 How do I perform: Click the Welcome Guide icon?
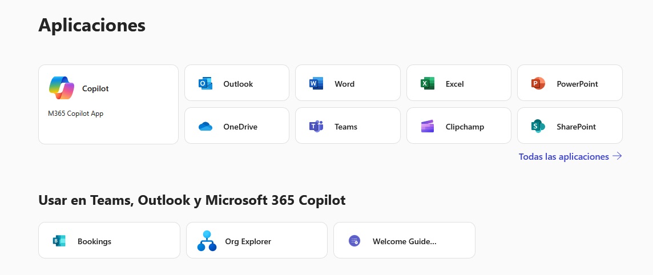pyautogui.click(x=354, y=241)
